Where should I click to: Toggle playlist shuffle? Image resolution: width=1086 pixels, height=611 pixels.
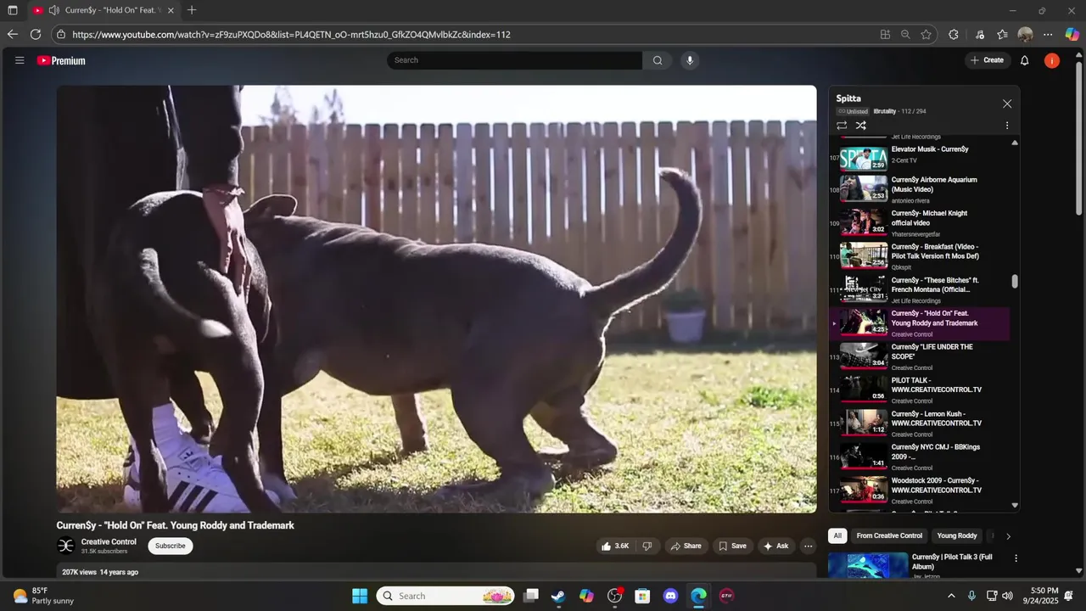click(x=860, y=126)
